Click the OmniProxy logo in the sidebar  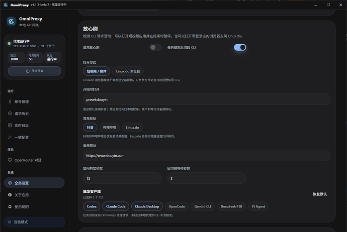11,22
